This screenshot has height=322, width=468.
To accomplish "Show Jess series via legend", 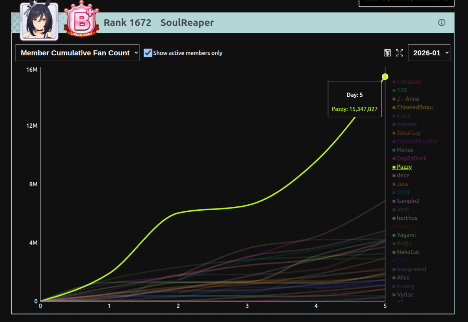I will [x=400, y=184].
